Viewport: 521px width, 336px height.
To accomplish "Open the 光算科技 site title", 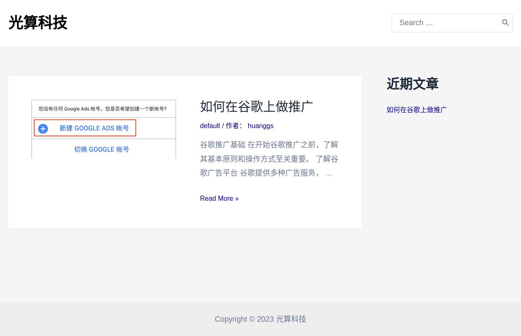I will tap(38, 23).
